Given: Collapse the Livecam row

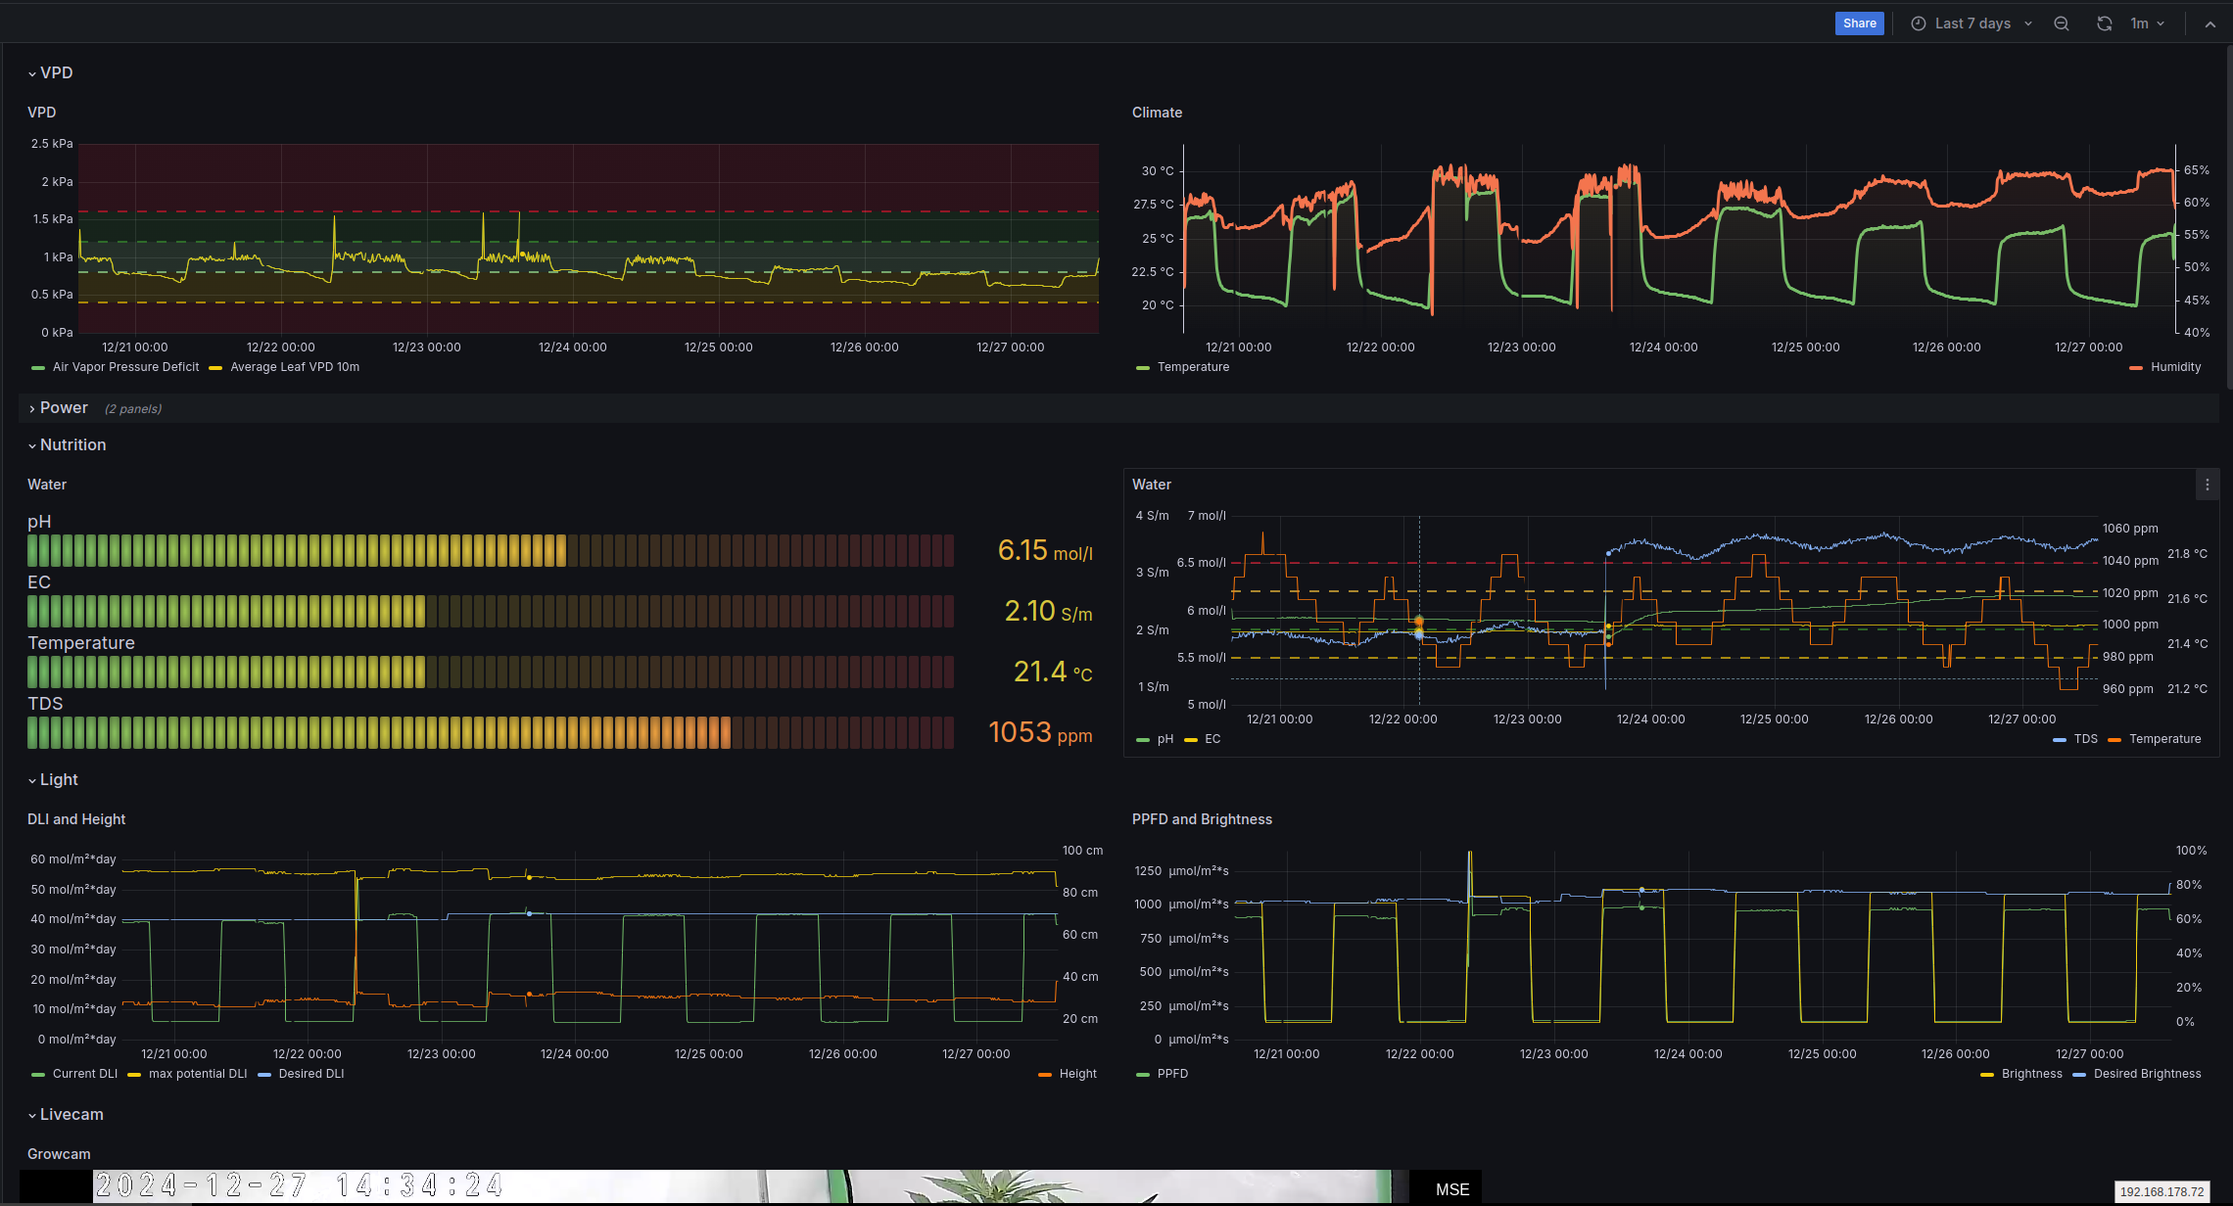Looking at the screenshot, I should click(66, 1115).
